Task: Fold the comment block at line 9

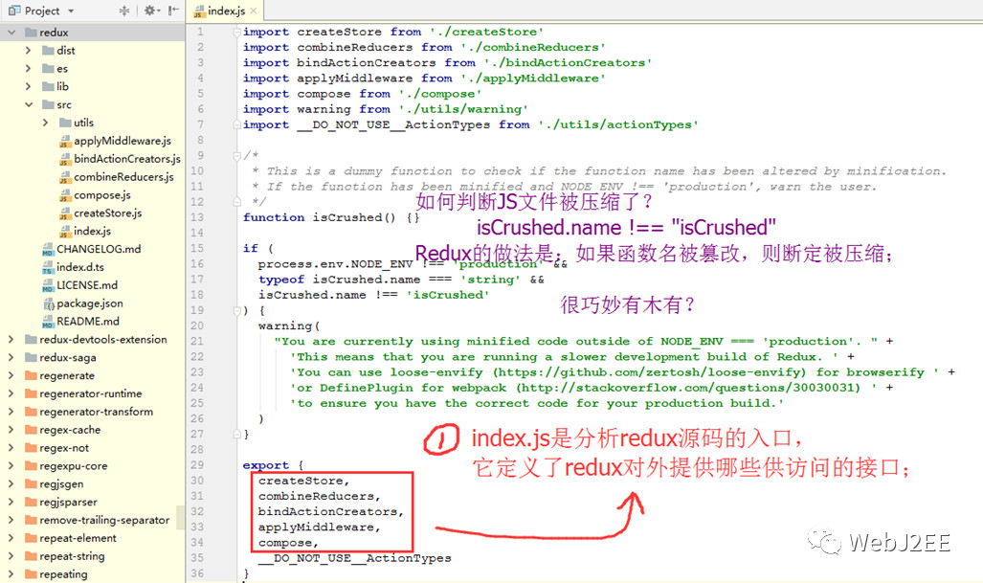Action: [x=237, y=155]
